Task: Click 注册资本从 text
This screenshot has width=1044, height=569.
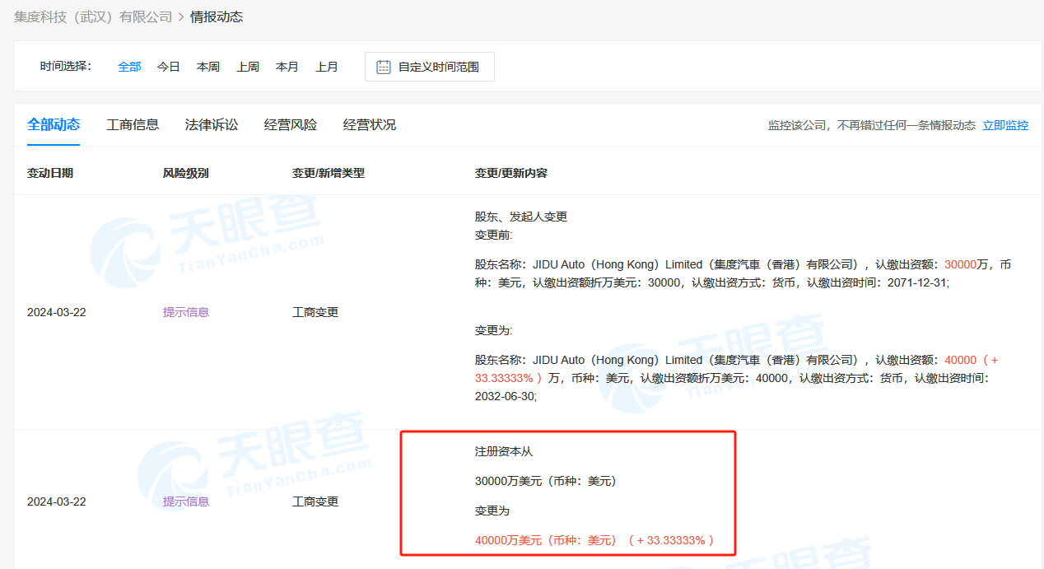Action: (504, 451)
